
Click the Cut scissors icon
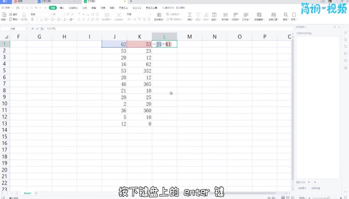[x=11, y=14]
